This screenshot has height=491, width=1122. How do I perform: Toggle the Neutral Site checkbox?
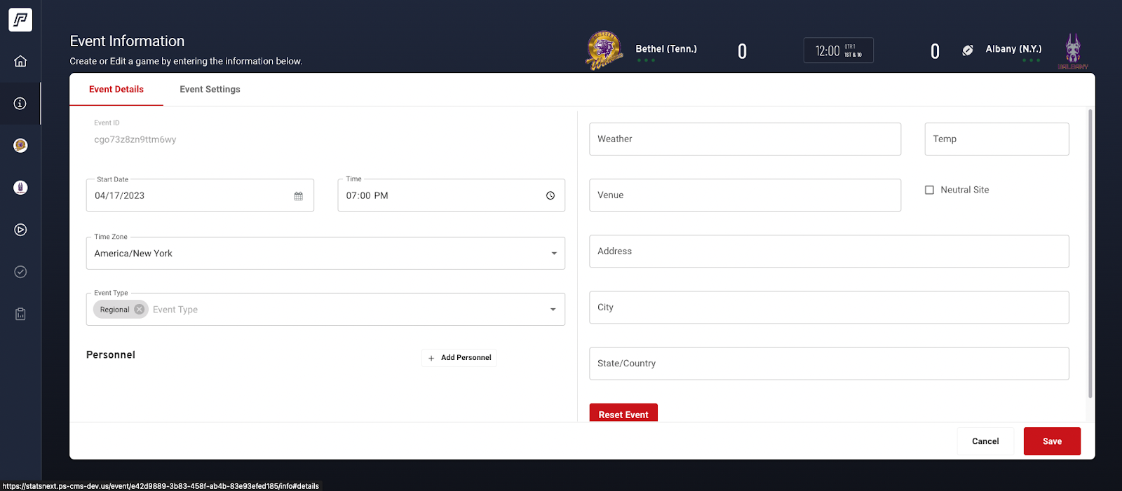pos(930,190)
